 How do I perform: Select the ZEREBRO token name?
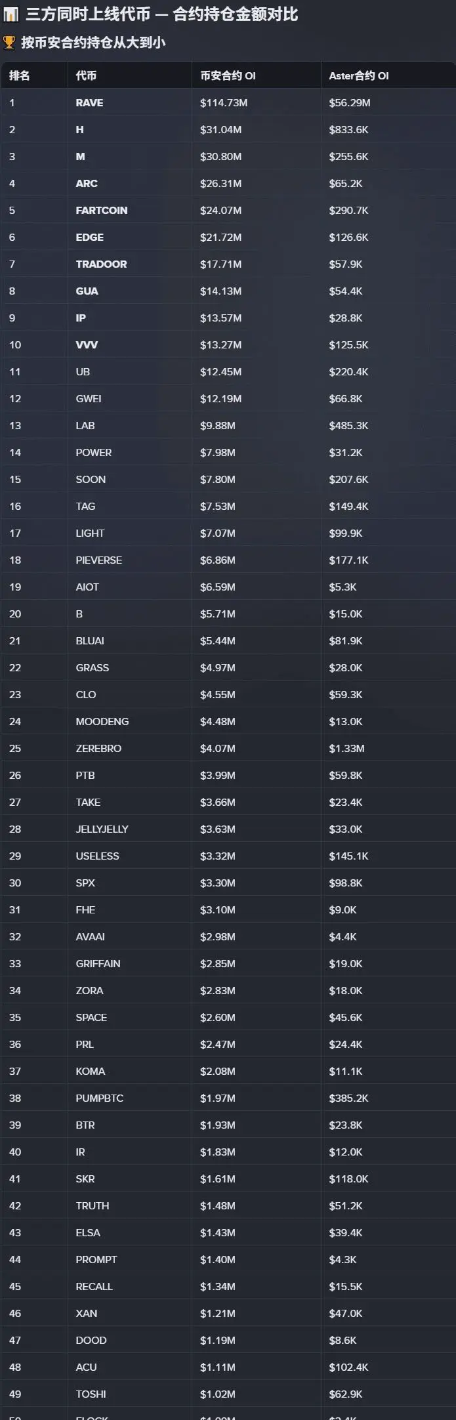click(98, 748)
